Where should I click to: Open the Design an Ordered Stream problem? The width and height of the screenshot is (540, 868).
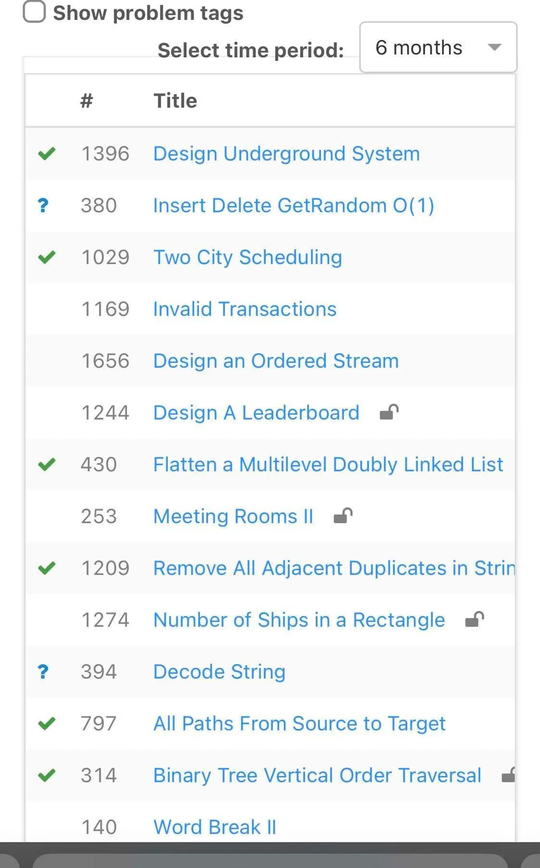(x=276, y=361)
